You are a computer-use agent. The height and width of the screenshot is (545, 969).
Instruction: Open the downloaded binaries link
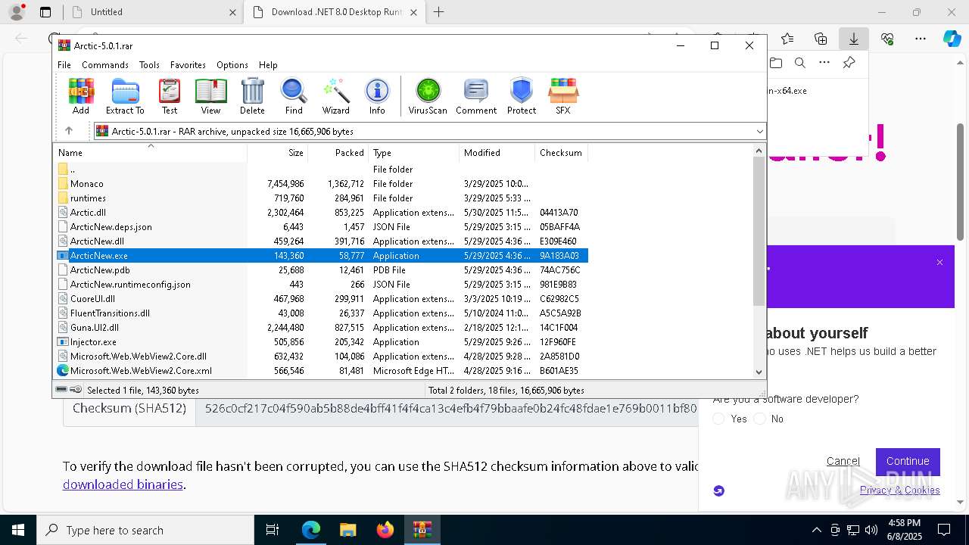coord(123,484)
